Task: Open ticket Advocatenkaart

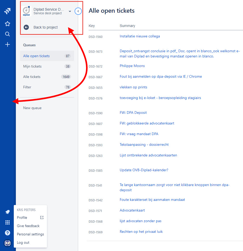Action: [132, 210]
